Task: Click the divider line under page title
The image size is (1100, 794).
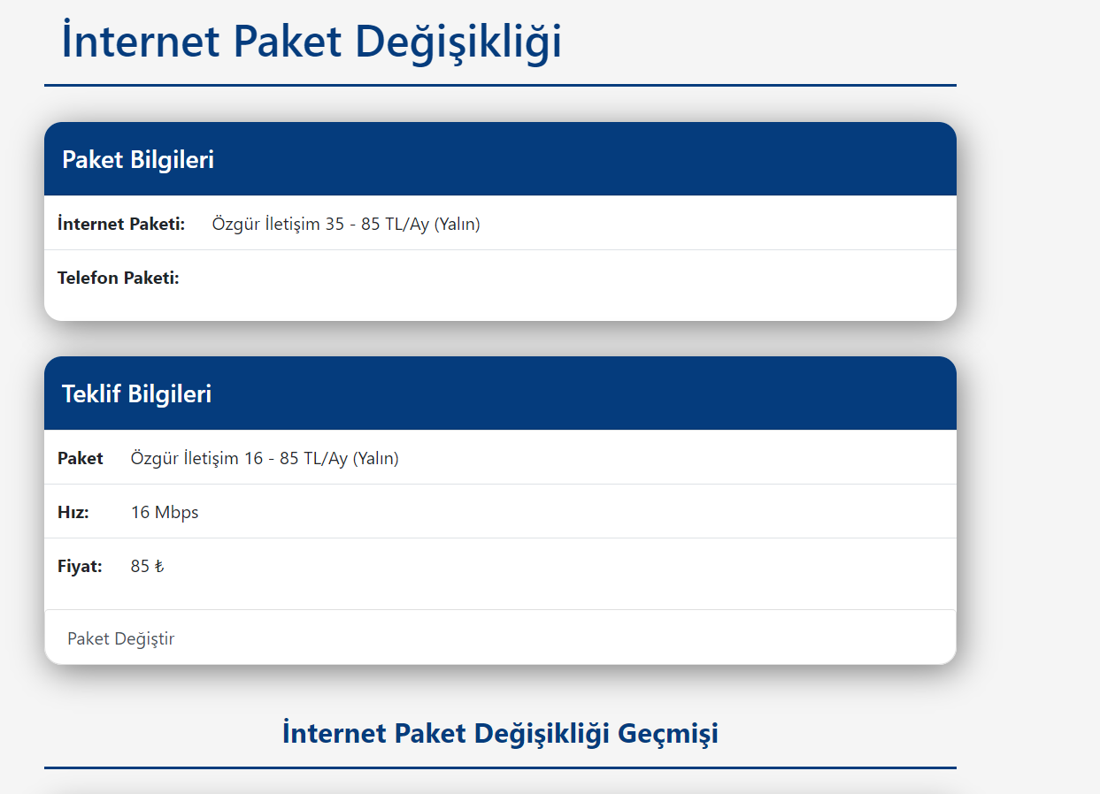Action: click(x=500, y=86)
